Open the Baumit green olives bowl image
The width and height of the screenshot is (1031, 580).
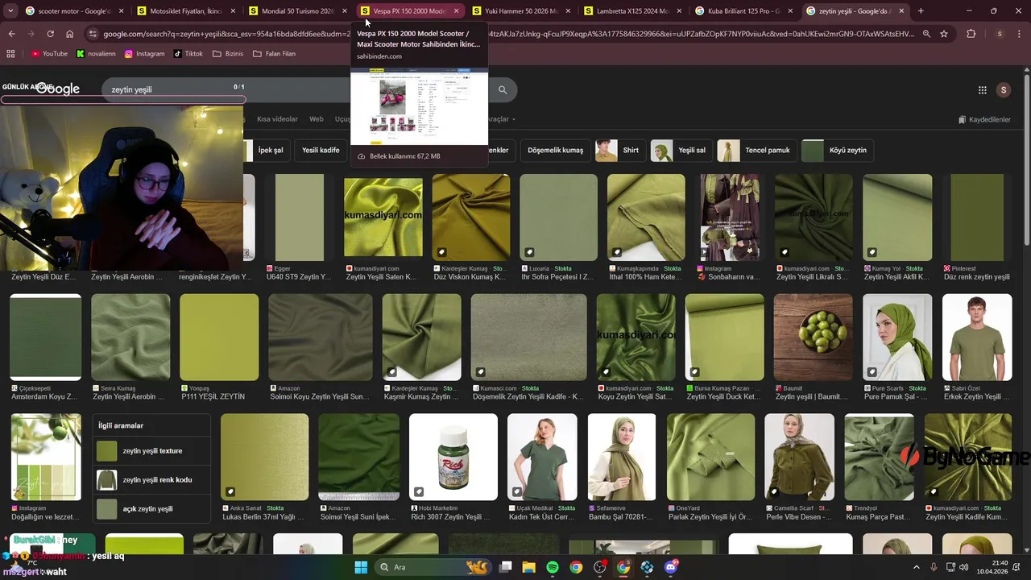coord(813,338)
